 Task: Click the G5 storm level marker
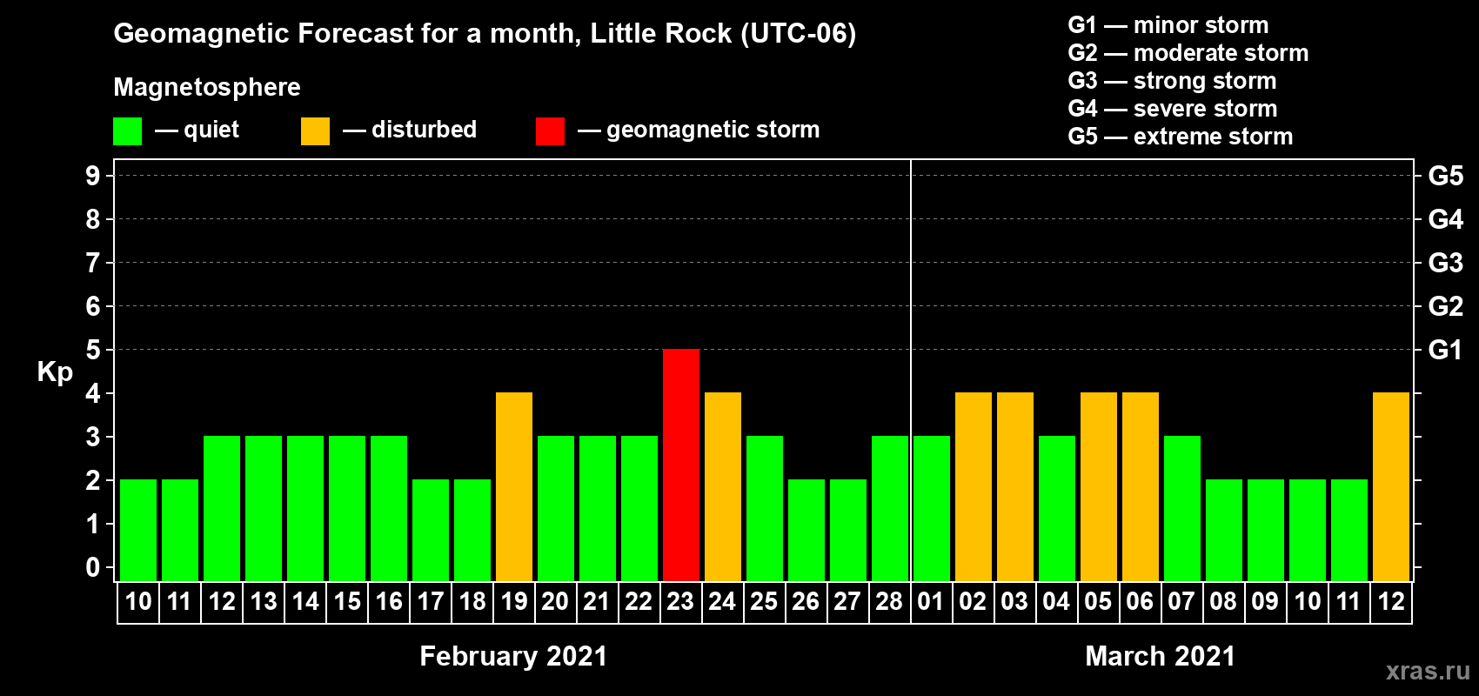1445,176
